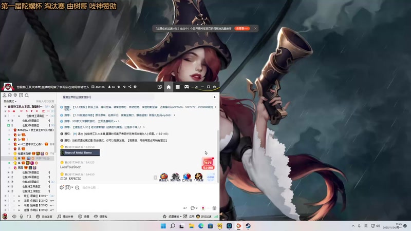The width and height of the screenshot is (411, 231).
Task: Click the cloud icon on root channel row
Action: pyautogui.click(x=53, y=106)
